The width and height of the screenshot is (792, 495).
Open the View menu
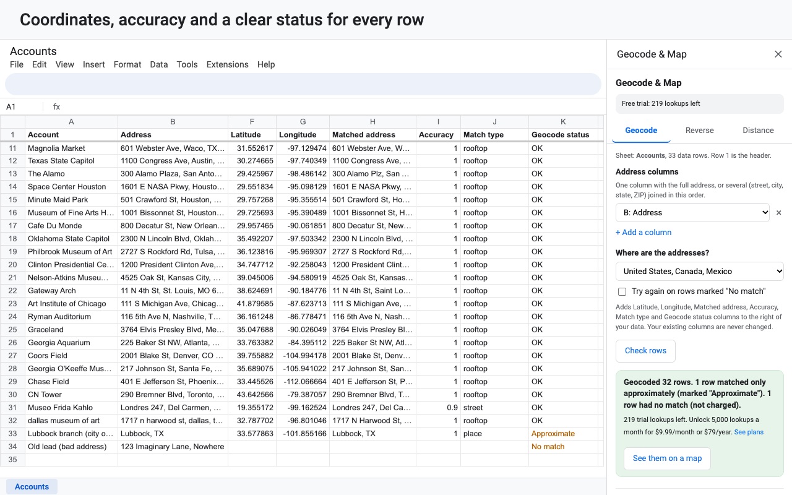pyautogui.click(x=65, y=64)
